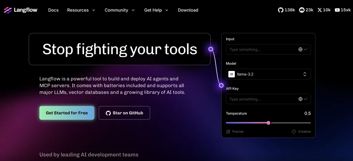353x161 pixels.
Task: Open the X 10k followers icon
Action: point(320,10)
